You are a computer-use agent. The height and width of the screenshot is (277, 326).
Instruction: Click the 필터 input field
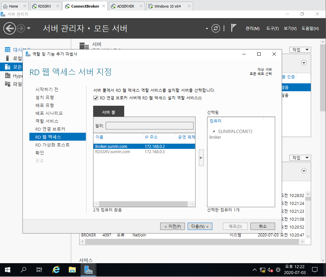[150, 125]
